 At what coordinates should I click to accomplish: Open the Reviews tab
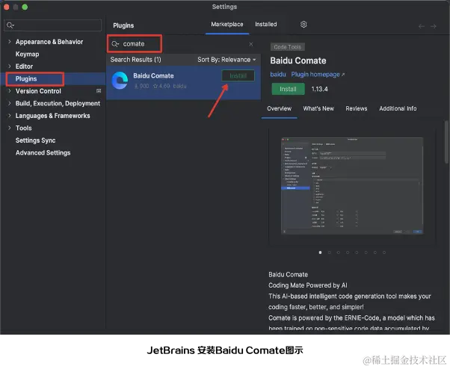click(x=357, y=108)
